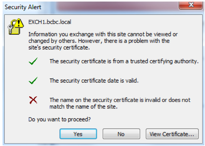
Task: Click the yellow warning triangle exclamation badge
Action: point(19,23)
